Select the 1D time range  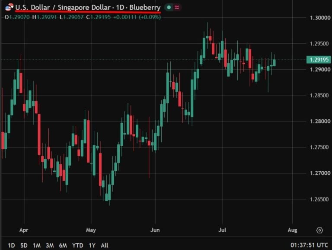pos(11,245)
